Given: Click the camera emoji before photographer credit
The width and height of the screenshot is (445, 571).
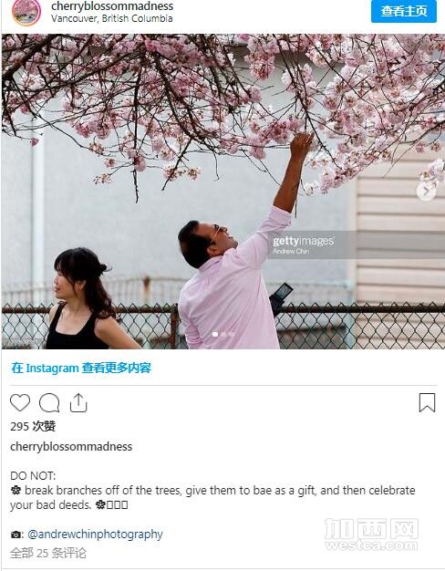Looking at the screenshot, I should pyautogui.click(x=16, y=535).
